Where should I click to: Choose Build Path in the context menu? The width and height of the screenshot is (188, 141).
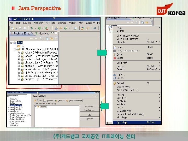click(x=137, y=63)
